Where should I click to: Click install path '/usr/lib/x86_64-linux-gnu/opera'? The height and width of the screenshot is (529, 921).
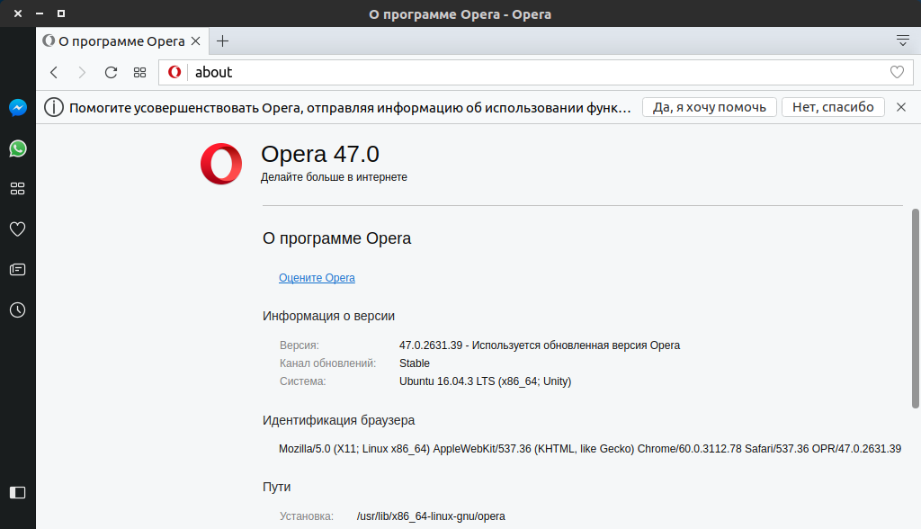431,516
